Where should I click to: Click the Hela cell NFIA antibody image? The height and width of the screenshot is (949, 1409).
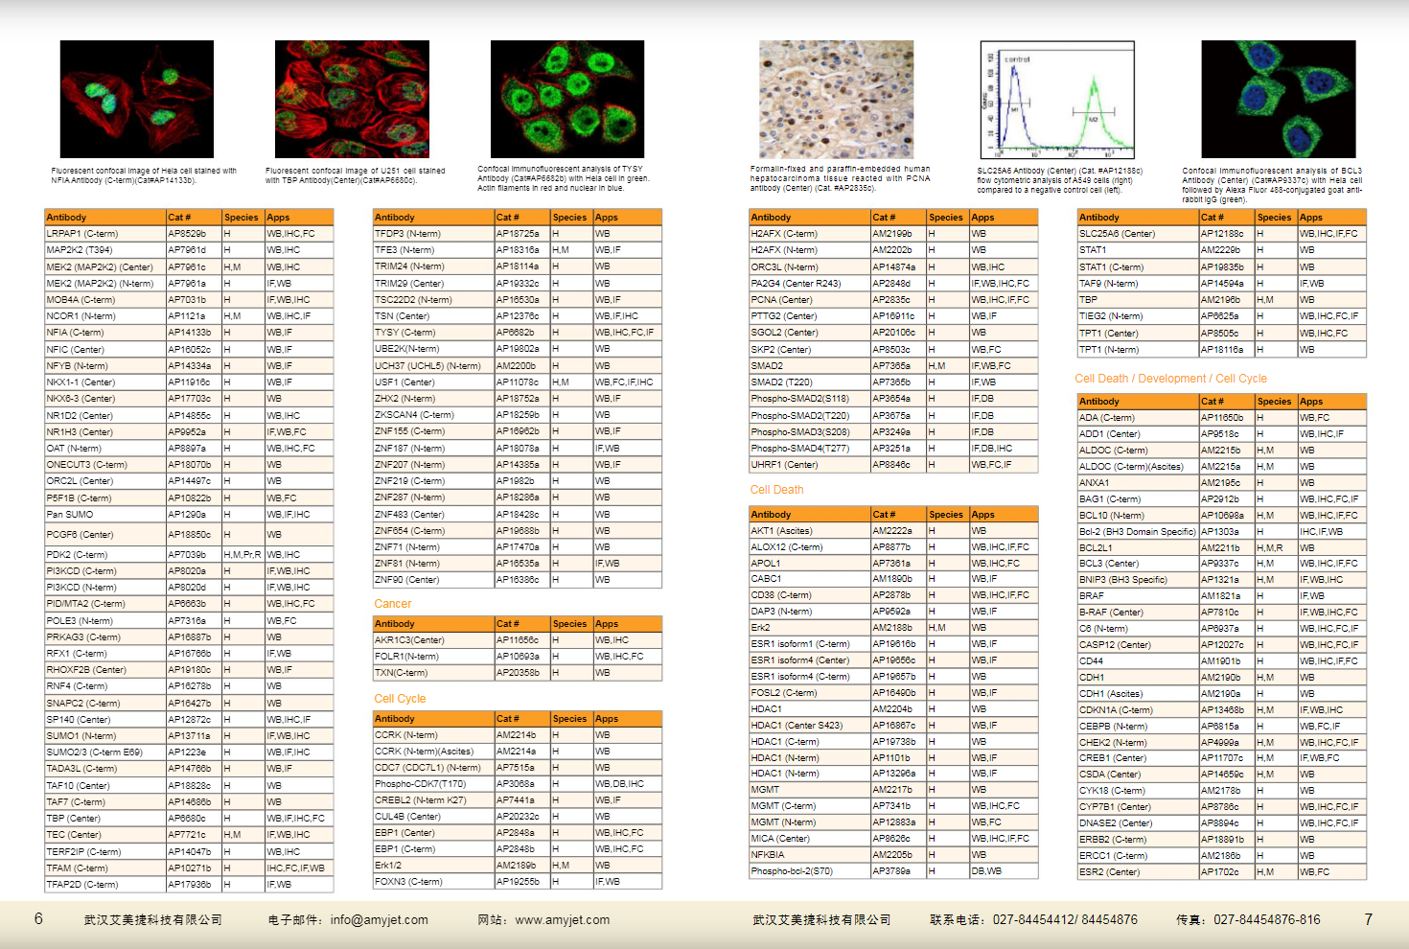[x=136, y=100]
